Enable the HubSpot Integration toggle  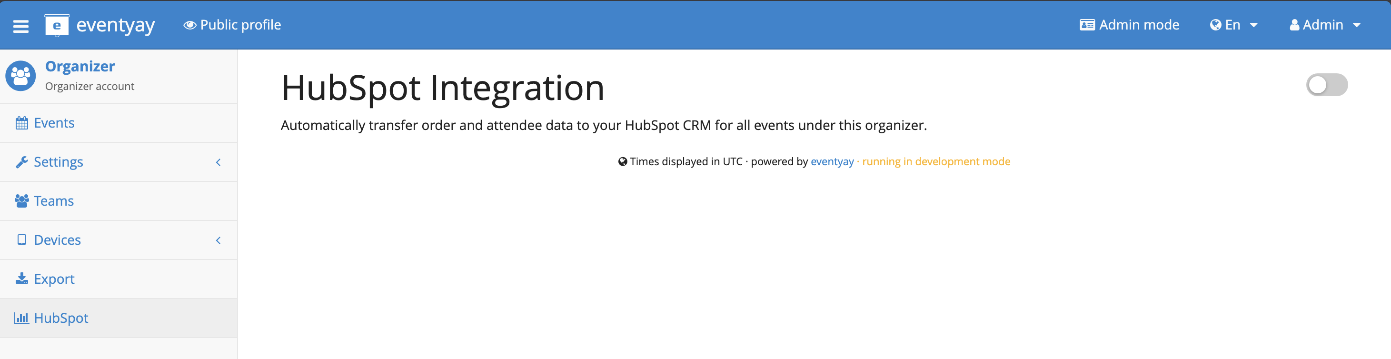coord(1327,85)
